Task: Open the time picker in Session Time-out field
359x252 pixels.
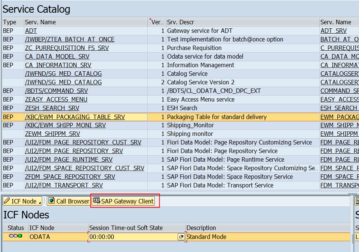Action: coord(181,237)
